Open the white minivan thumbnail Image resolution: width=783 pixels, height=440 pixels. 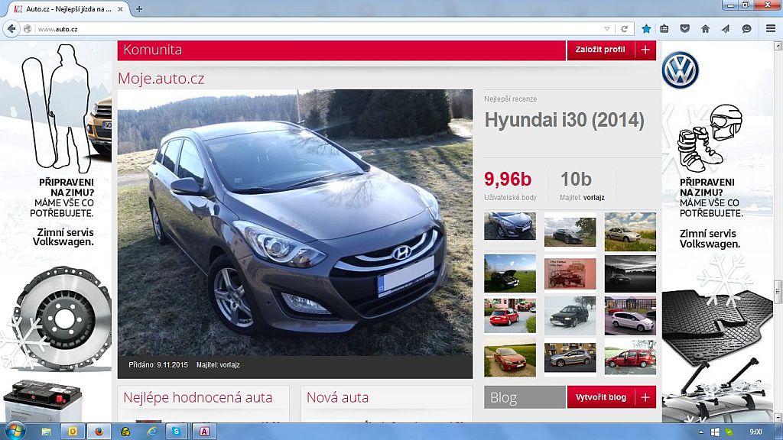pos(630,315)
